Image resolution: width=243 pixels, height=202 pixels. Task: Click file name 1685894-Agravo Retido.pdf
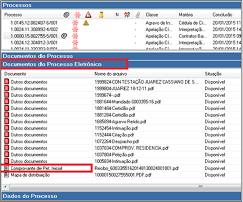pyautogui.click(x=120, y=121)
